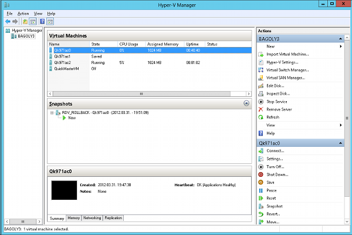Collapse the RDV_ROLLBACK snapshot tree node
Image resolution: width=352 pixels, height=235 pixels.
(52, 113)
